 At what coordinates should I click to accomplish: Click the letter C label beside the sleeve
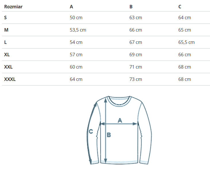tap(91, 132)
